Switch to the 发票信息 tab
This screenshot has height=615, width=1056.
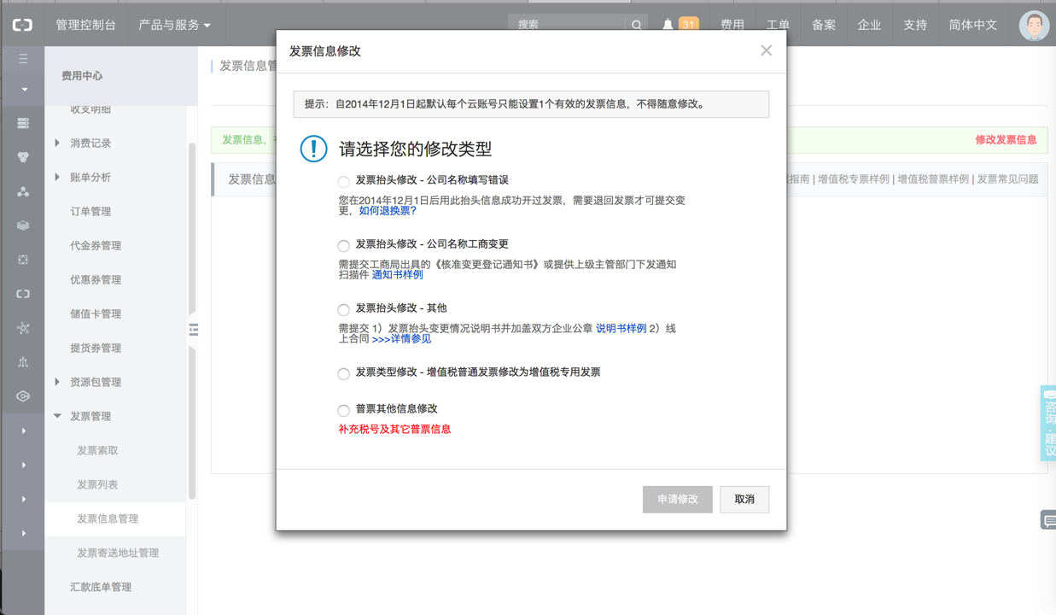[x=251, y=179]
